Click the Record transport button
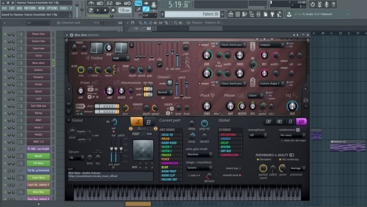The width and height of the screenshot is (367, 207). point(113,10)
